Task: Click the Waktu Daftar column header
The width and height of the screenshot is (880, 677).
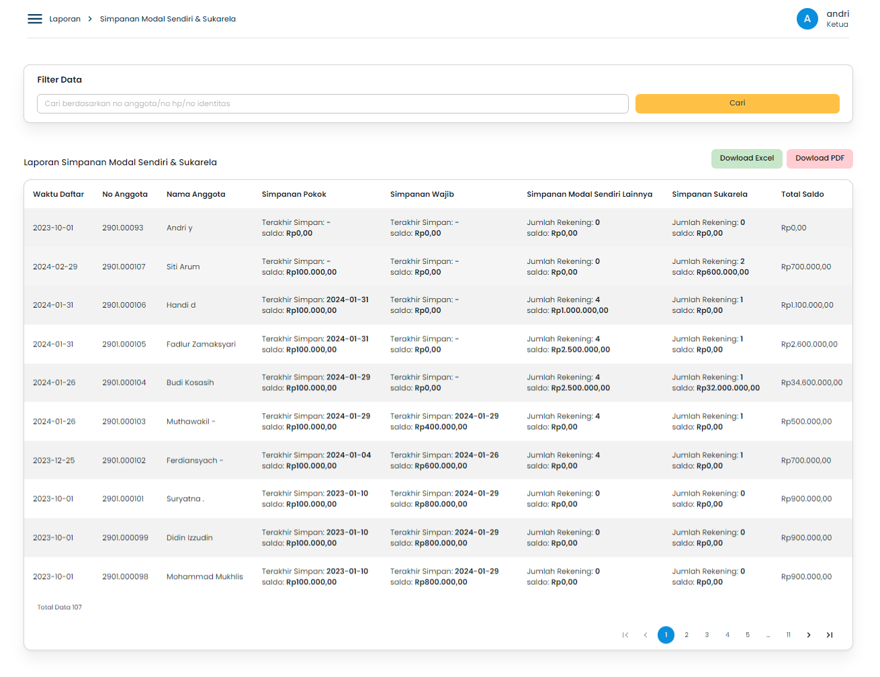Action: [x=58, y=194]
